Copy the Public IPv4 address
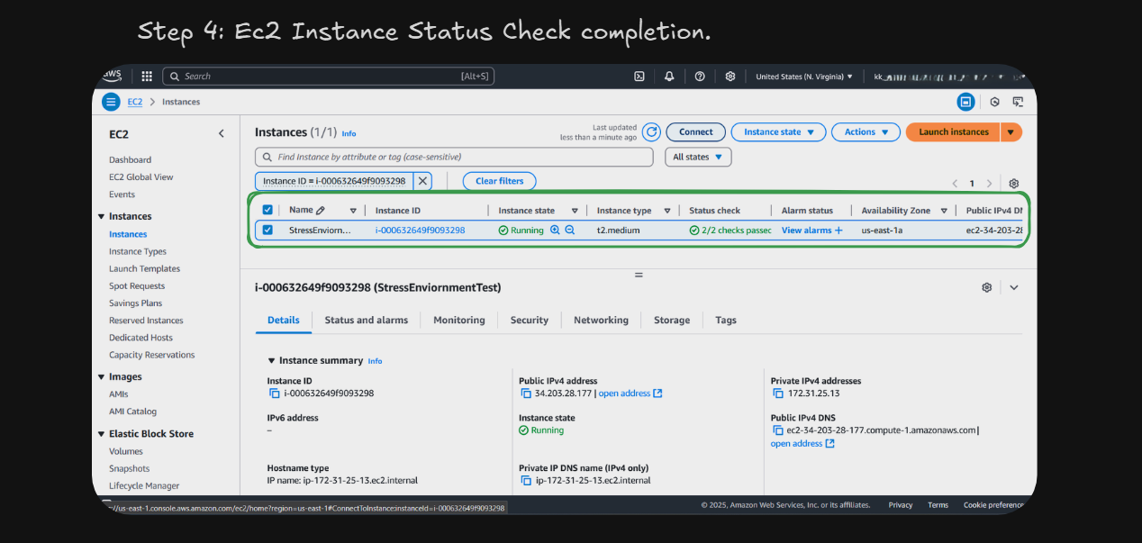The width and height of the screenshot is (1142, 543). click(526, 394)
